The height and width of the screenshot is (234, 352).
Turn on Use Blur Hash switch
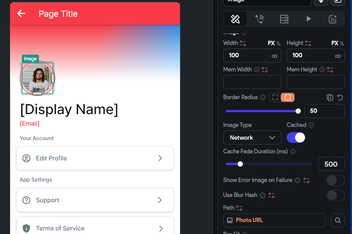pos(335,195)
